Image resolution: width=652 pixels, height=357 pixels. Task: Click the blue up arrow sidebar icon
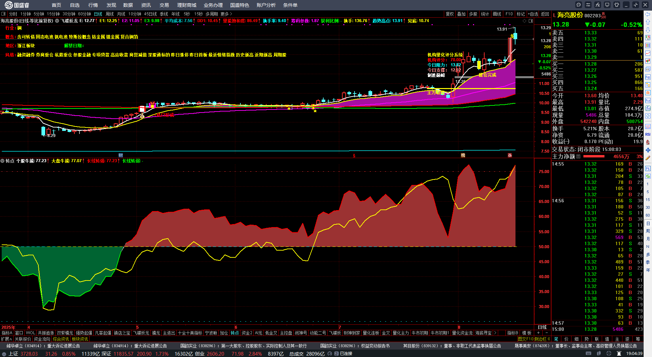point(648,22)
